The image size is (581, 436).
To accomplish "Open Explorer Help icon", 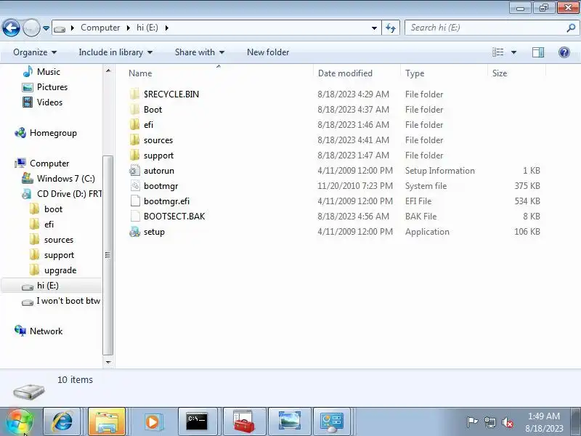I will (564, 52).
